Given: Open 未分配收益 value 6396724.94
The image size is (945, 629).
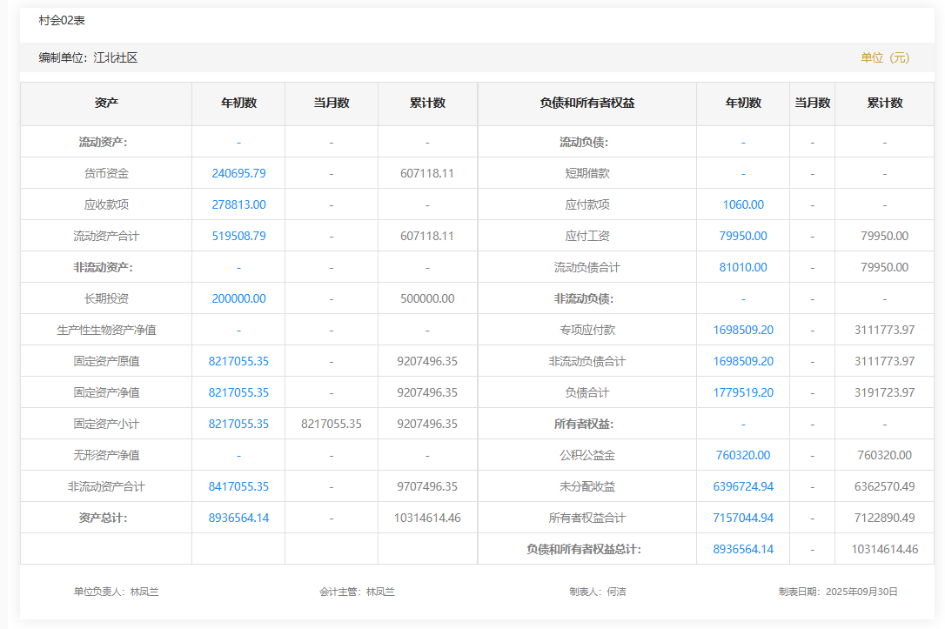Looking at the screenshot, I should pyautogui.click(x=743, y=486).
